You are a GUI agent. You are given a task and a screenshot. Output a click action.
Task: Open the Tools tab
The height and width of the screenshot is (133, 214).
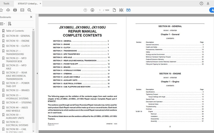(x=6, y=3)
